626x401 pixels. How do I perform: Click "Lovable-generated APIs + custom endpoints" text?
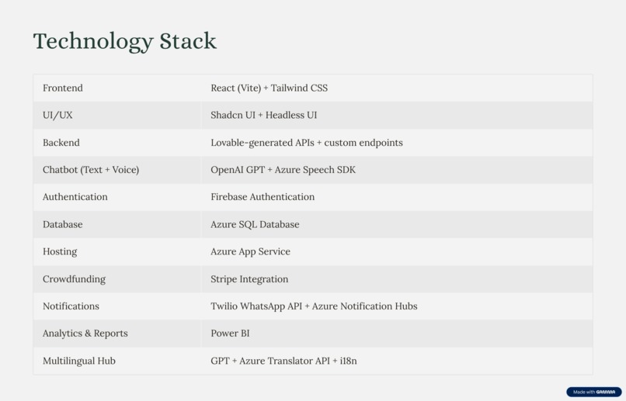(306, 143)
